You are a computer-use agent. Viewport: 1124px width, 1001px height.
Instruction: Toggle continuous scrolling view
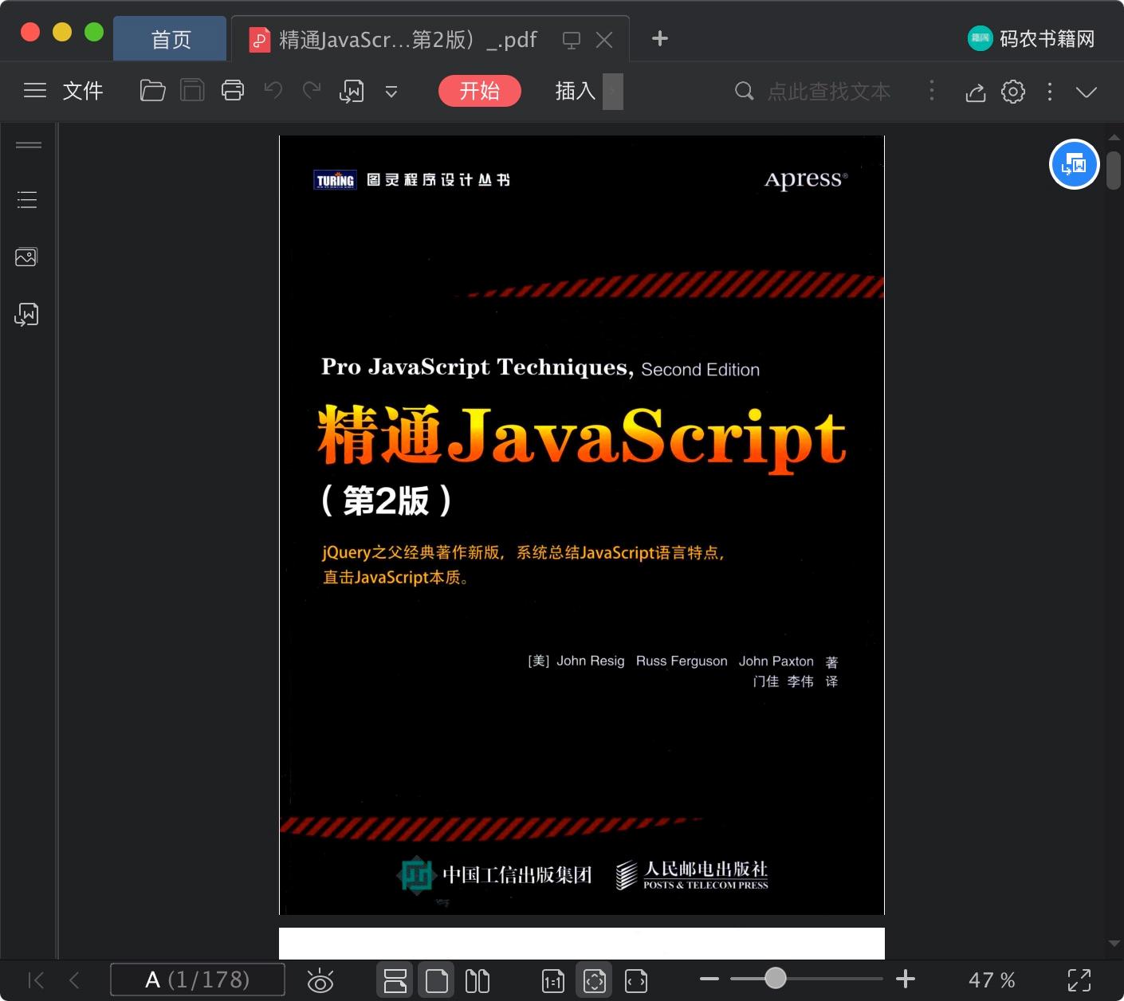point(395,979)
